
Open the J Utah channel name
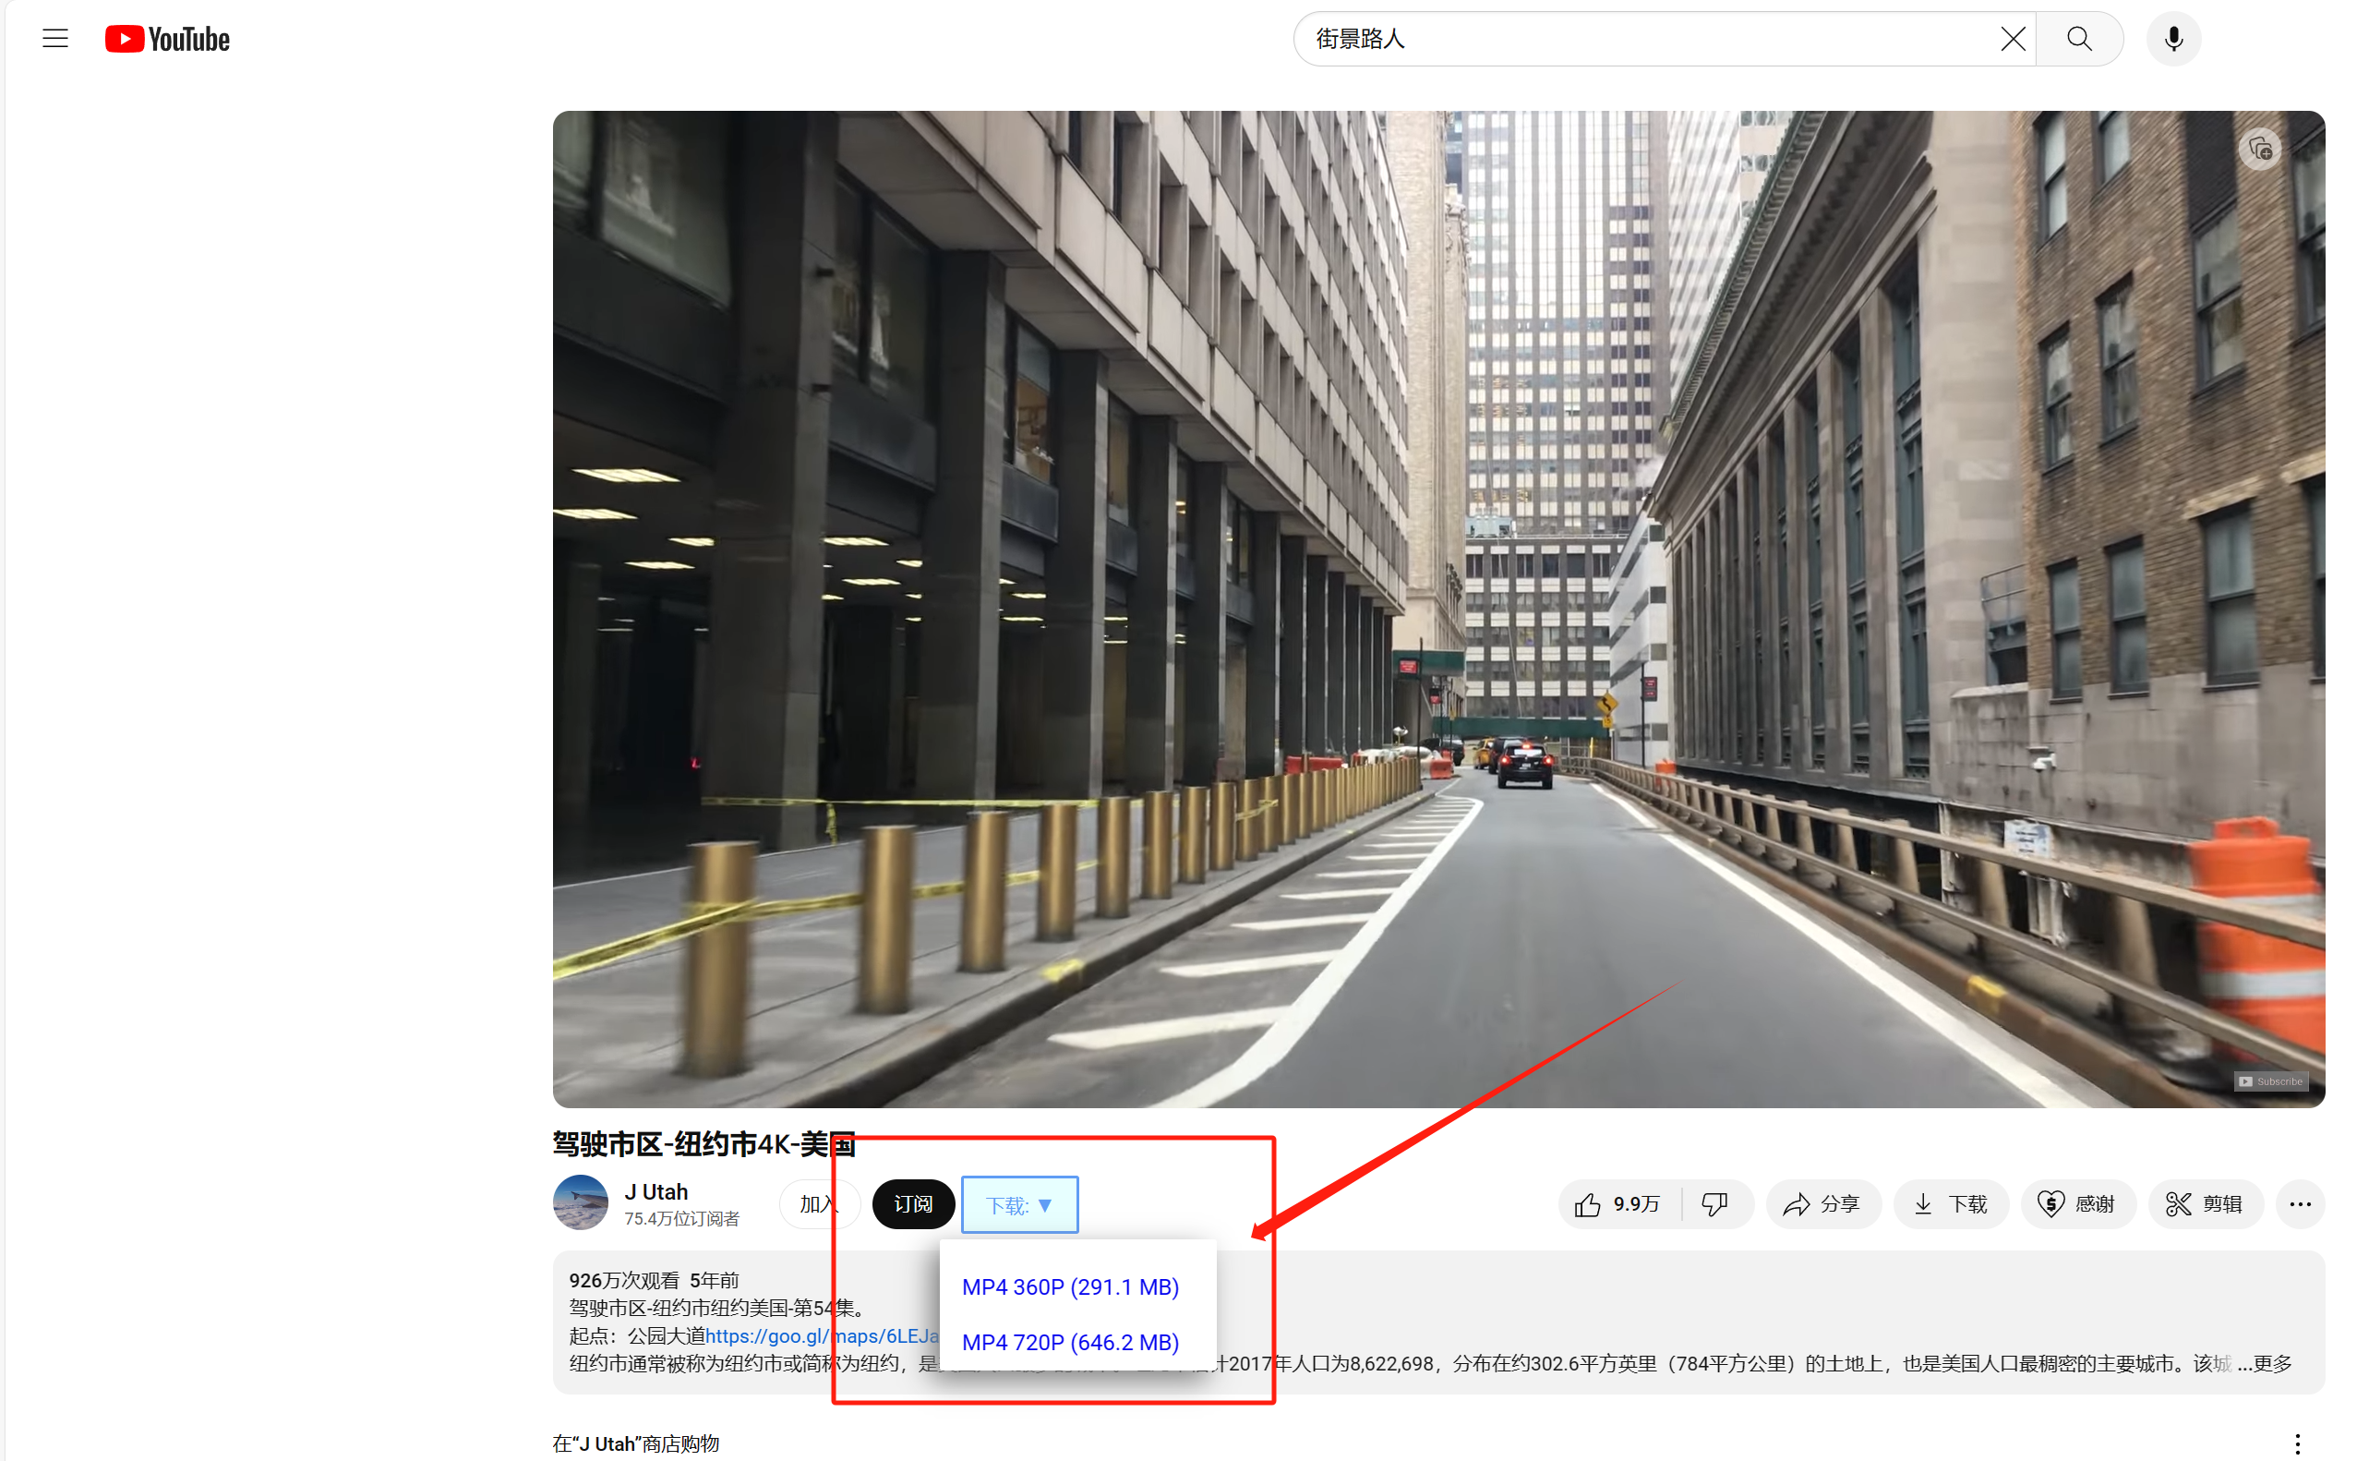655,1191
